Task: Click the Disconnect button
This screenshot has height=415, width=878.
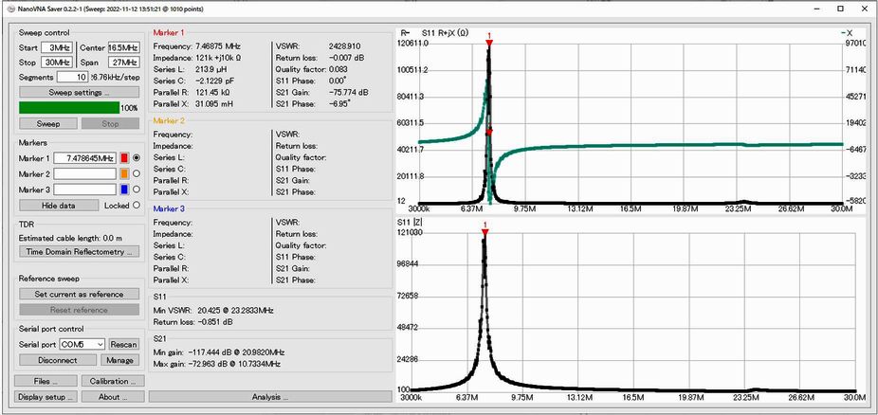Action: tap(58, 360)
